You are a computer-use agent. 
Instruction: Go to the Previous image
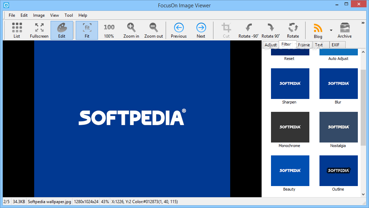coord(179,30)
